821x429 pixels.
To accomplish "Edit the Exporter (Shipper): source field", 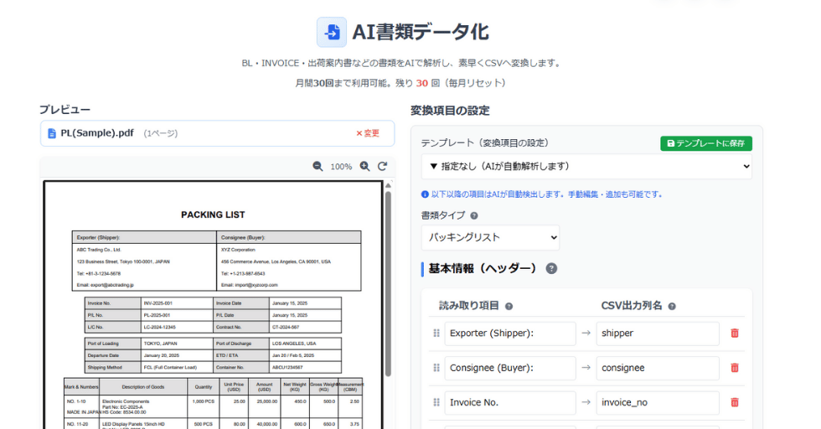I will tap(510, 333).
